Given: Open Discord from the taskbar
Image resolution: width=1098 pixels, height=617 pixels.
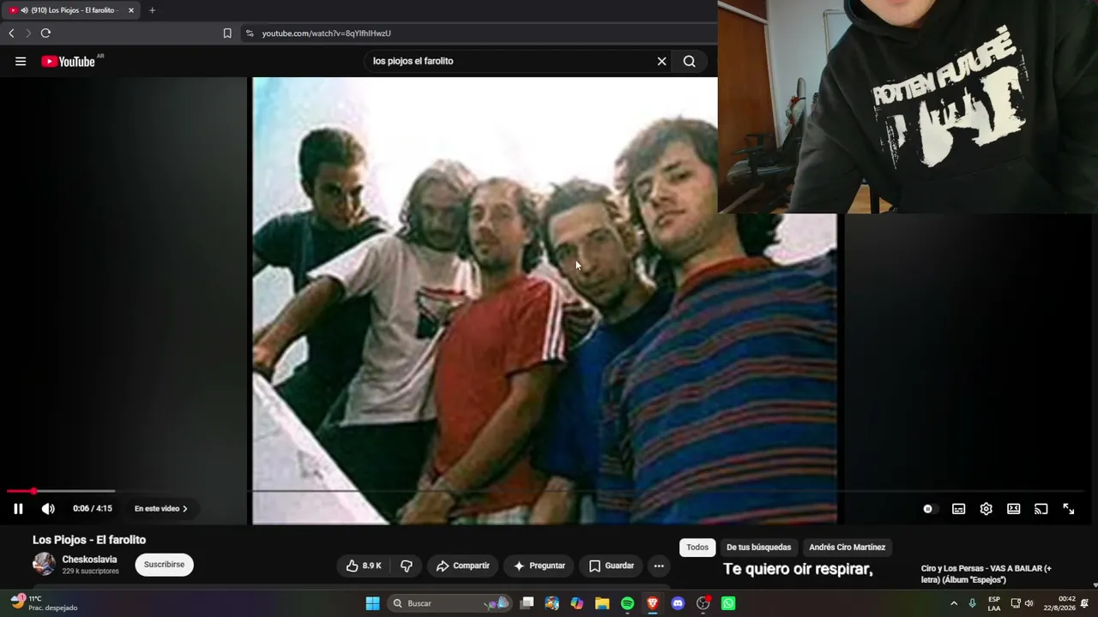Looking at the screenshot, I should click(x=678, y=603).
